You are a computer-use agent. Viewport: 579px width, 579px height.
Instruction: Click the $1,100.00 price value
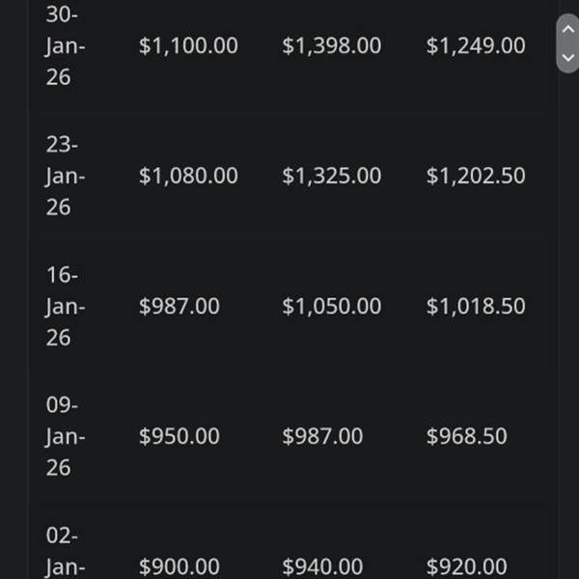pyautogui.click(x=188, y=45)
